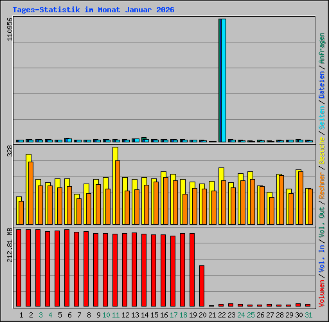Screen dimensions: 329x322
Task: Click the green weekend day label '24'
Action: pos(241,315)
